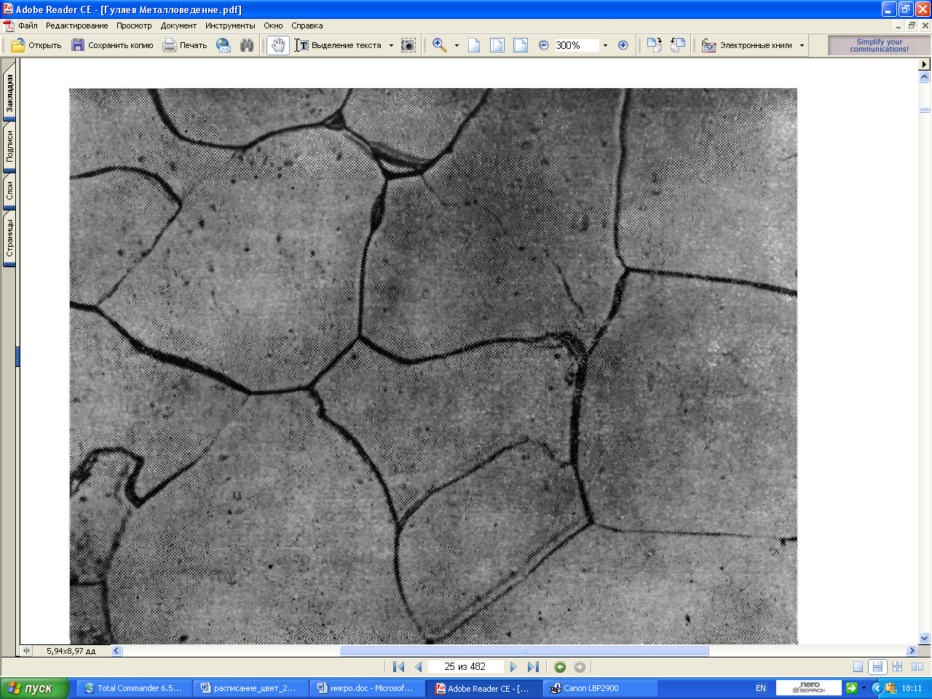
Task: Open the Справка menu
Action: click(x=307, y=25)
